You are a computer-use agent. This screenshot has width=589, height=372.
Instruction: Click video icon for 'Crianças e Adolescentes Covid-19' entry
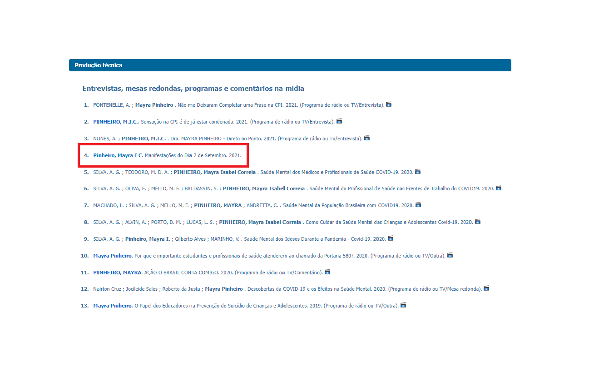tap(478, 222)
